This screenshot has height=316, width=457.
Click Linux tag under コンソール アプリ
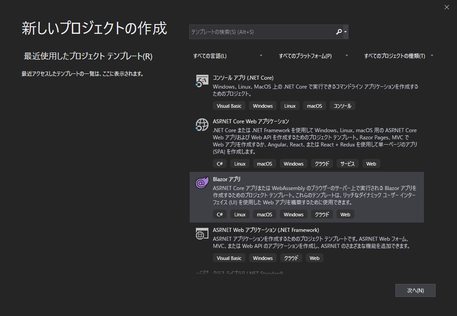[290, 106]
